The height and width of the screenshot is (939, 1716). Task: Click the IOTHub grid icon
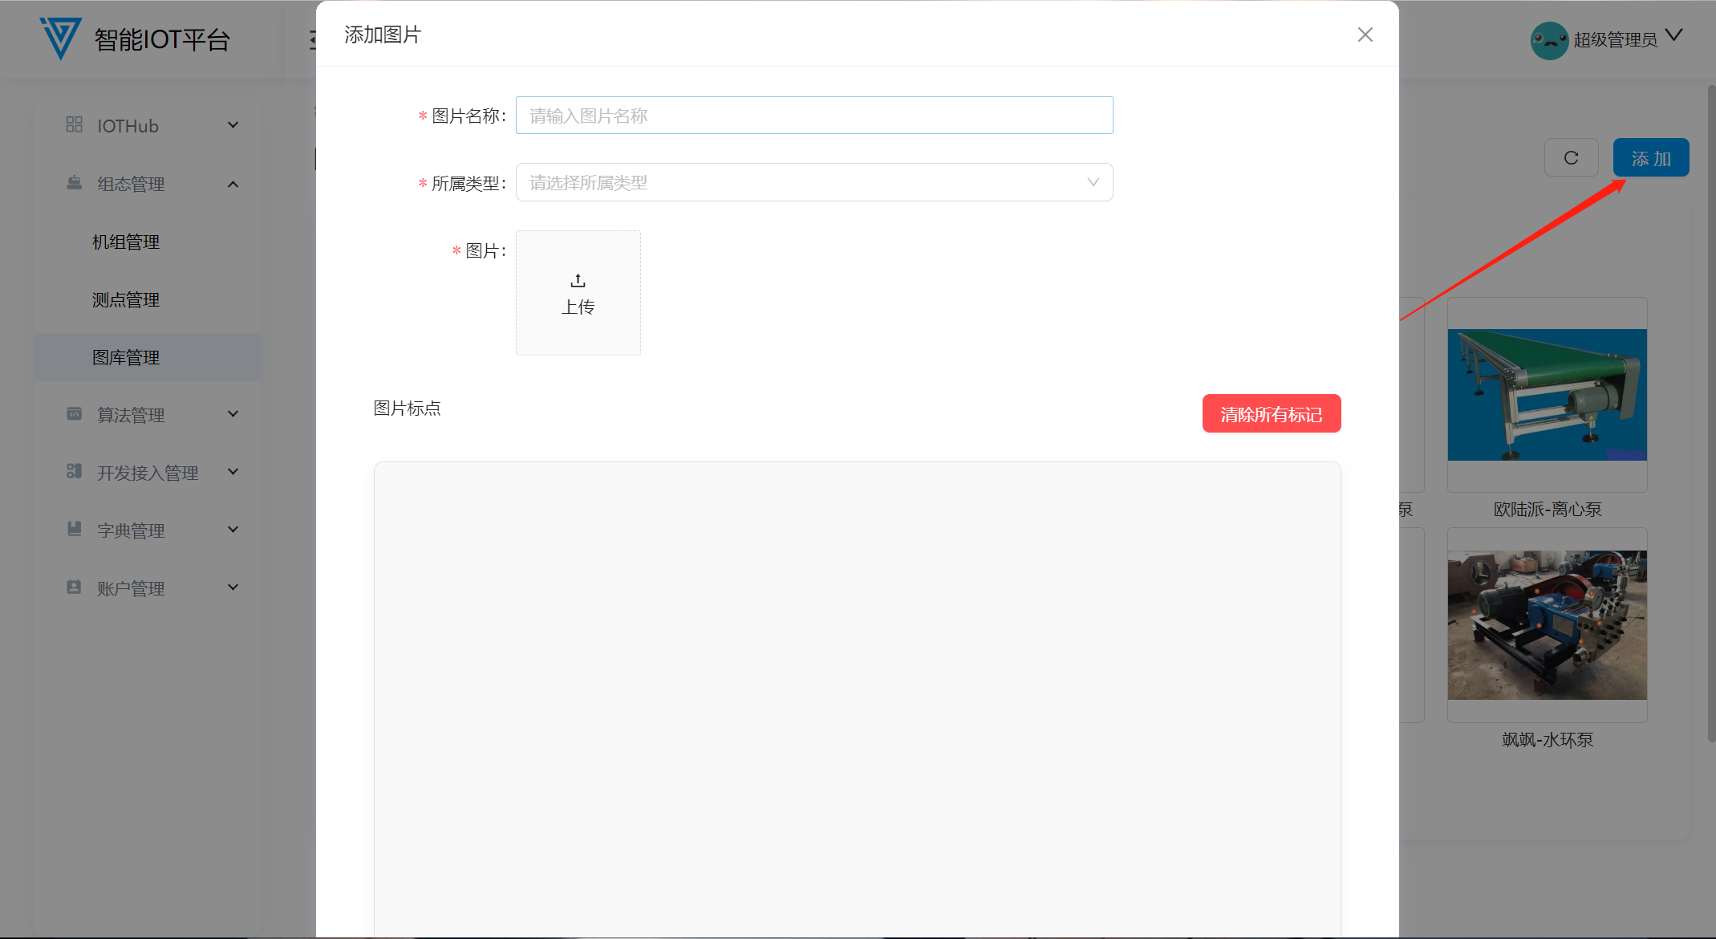coord(75,125)
